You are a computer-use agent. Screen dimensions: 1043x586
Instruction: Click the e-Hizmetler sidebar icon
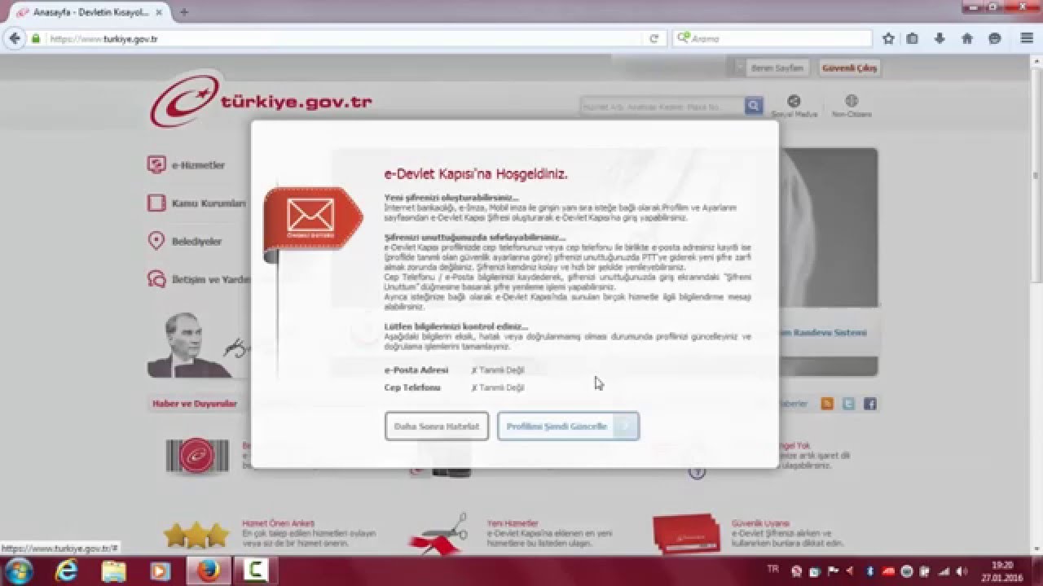click(156, 165)
